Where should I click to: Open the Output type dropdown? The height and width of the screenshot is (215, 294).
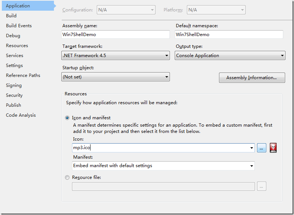tap(230, 56)
